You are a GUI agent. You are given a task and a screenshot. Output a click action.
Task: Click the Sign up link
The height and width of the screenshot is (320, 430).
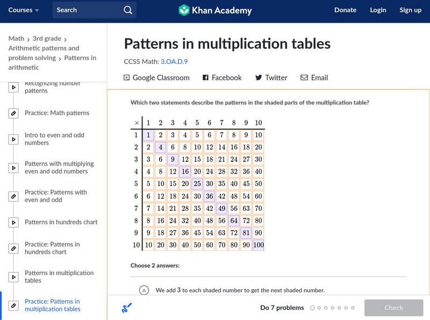pos(410,10)
